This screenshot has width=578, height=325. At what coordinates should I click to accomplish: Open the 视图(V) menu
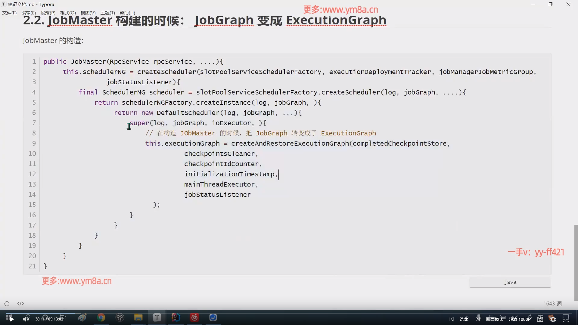coord(88,13)
